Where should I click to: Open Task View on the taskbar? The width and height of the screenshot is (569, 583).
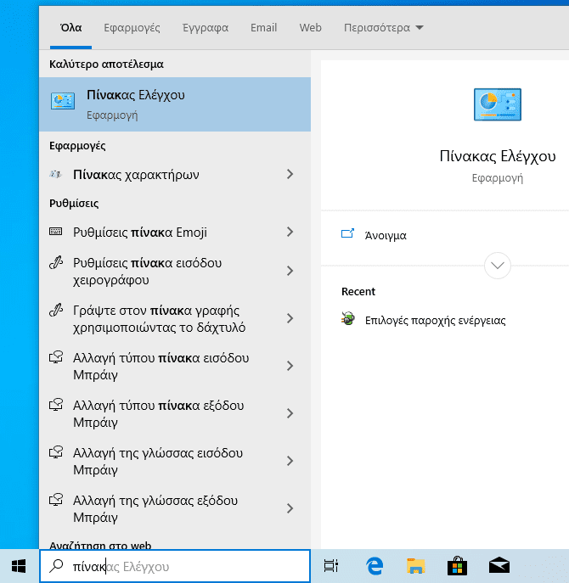[331, 566]
